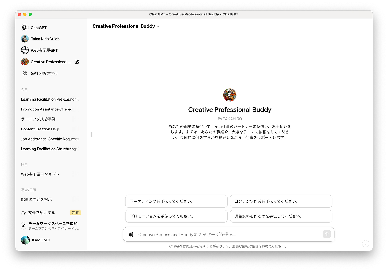Open Content Creation Help conversation
The width and height of the screenshot is (388, 271).
pyautogui.click(x=40, y=129)
